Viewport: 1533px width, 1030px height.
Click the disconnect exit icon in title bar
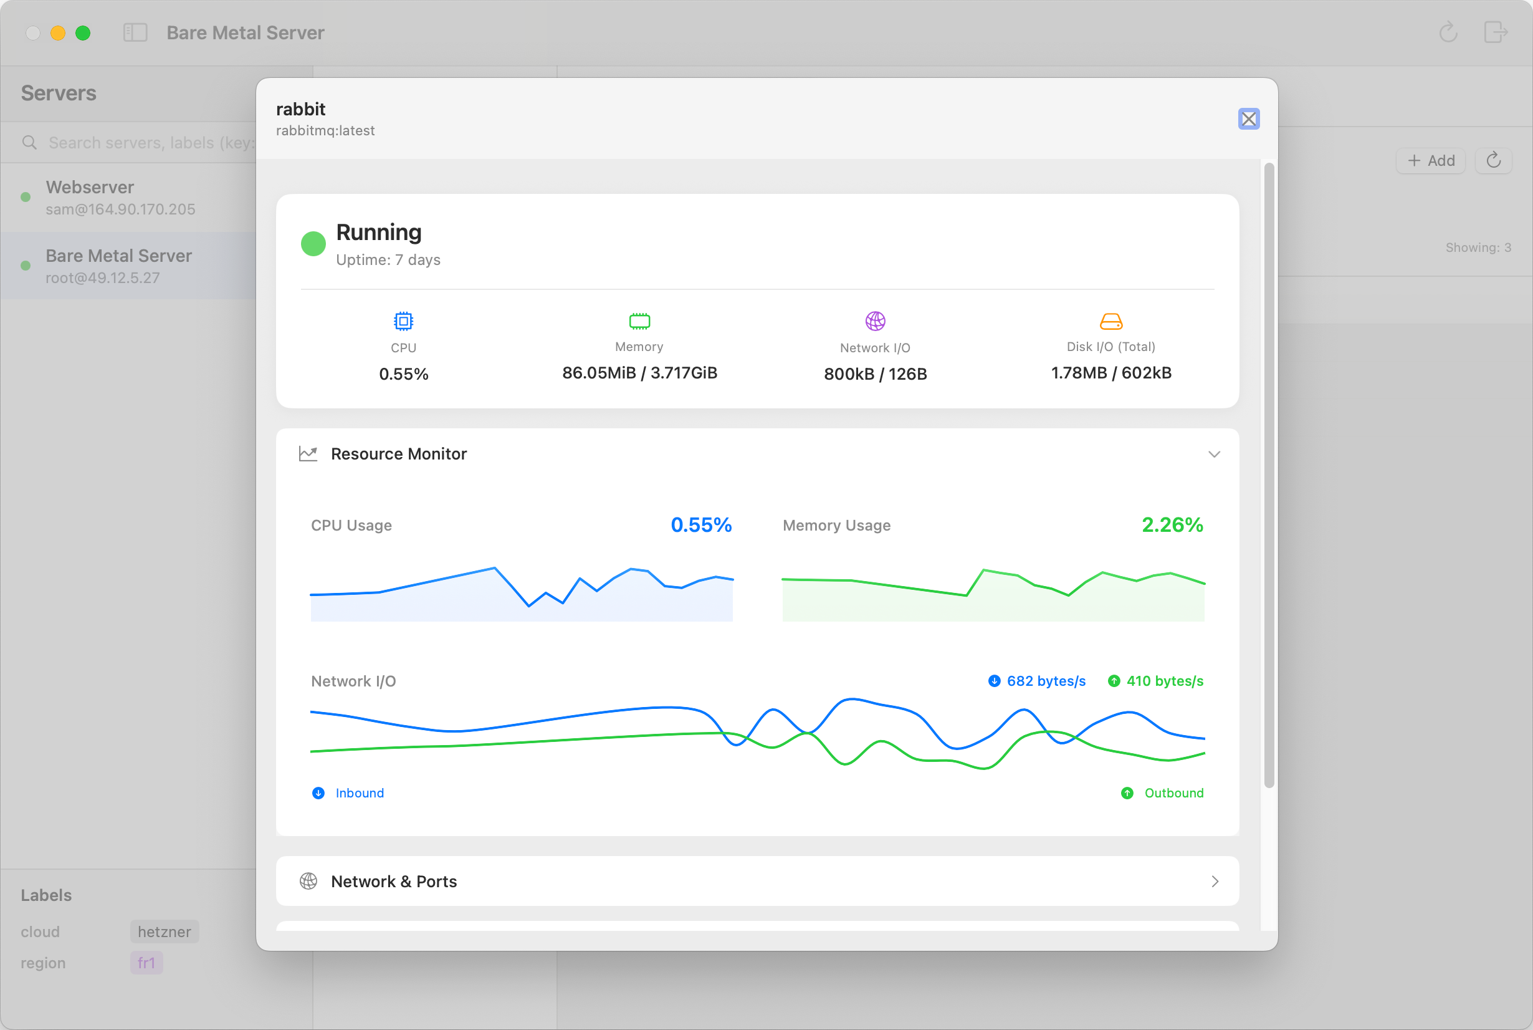(1495, 32)
